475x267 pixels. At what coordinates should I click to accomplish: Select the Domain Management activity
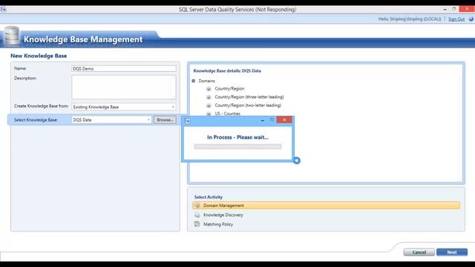tap(326, 205)
